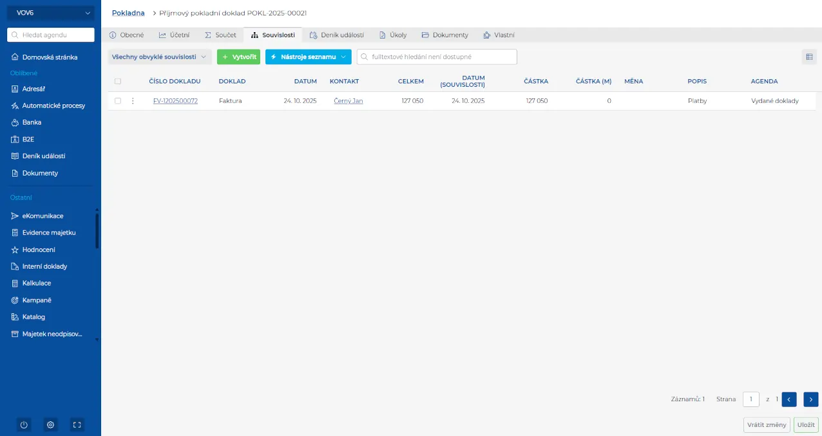Expand the VOV6 company dropdown
The image size is (822, 436).
click(50, 13)
